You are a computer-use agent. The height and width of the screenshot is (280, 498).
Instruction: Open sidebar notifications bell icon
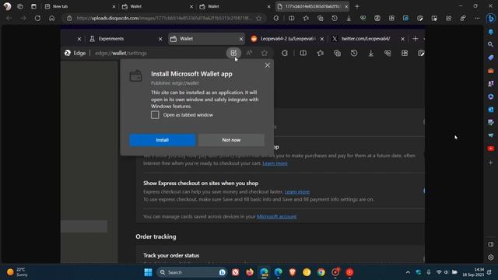491,32
